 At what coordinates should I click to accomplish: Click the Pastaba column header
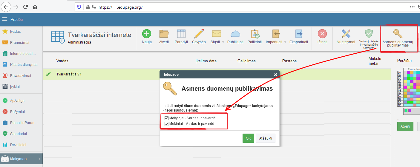(x=289, y=61)
